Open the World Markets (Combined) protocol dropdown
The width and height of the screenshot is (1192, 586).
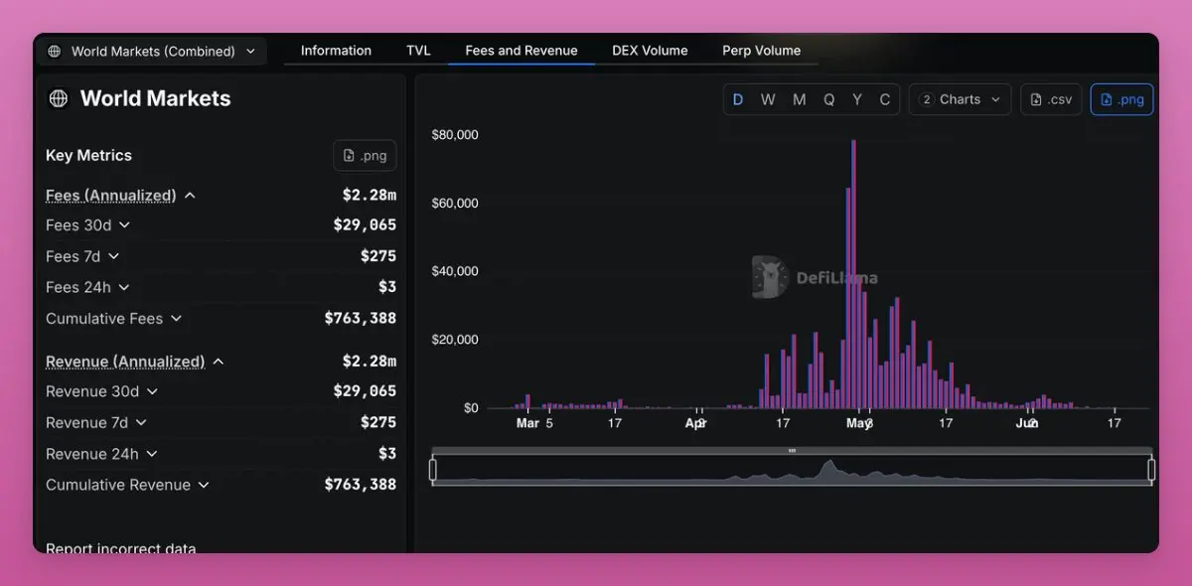click(152, 51)
